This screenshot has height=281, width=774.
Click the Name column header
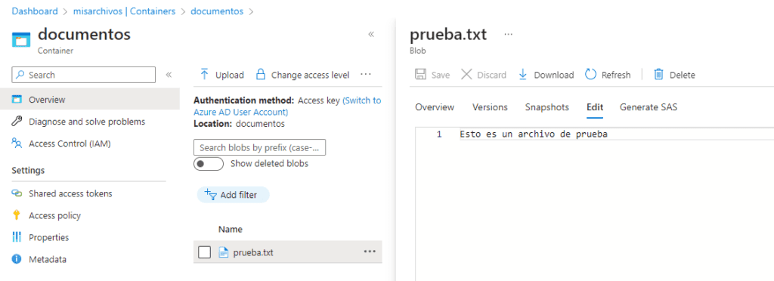point(230,229)
